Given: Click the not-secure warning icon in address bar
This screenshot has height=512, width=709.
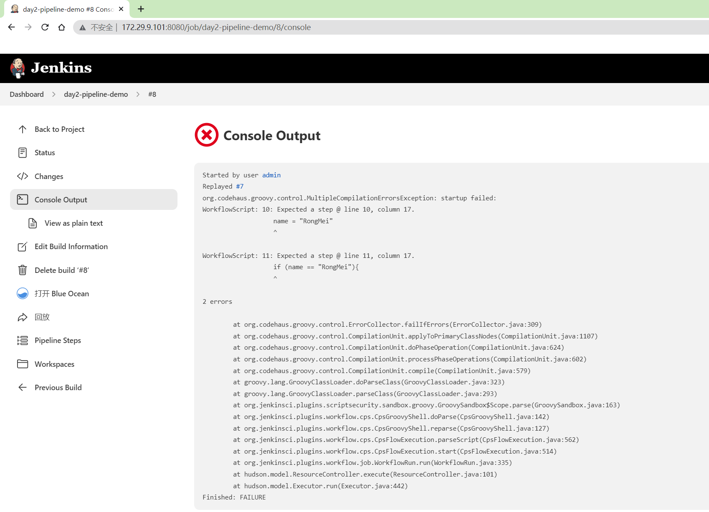Looking at the screenshot, I should [x=83, y=28].
